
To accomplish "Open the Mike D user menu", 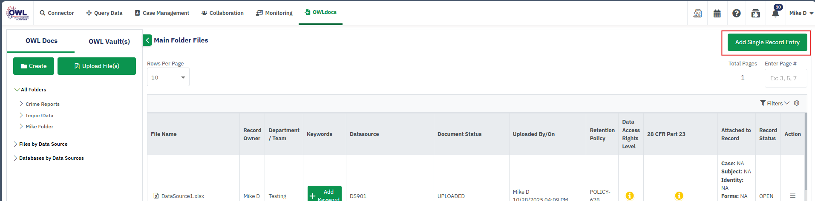I will 801,13.
